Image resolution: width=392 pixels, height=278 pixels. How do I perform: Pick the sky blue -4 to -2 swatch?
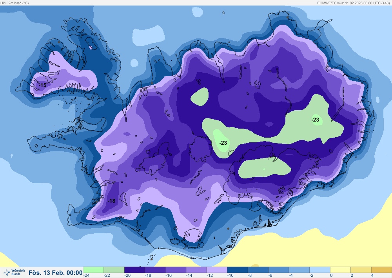[299, 270]
